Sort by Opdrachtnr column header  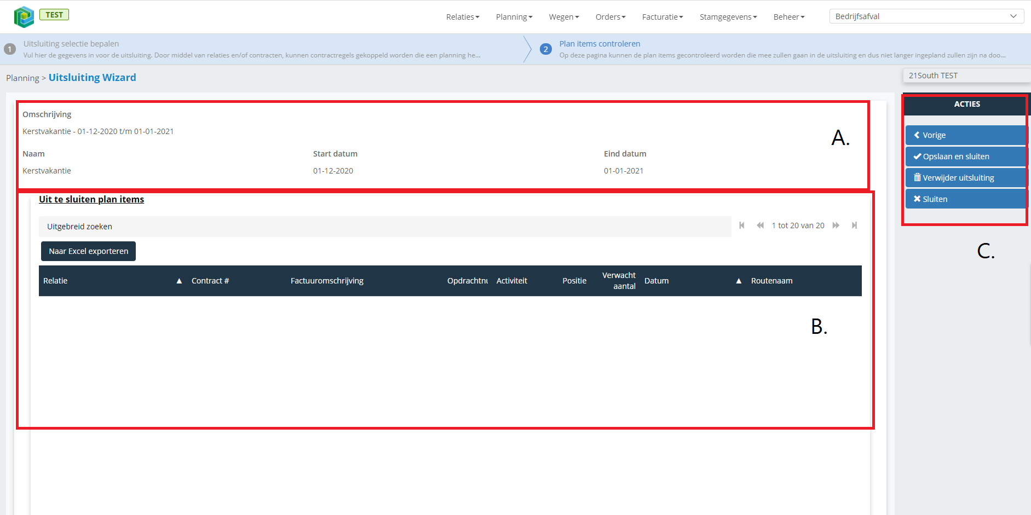click(467, 281)
